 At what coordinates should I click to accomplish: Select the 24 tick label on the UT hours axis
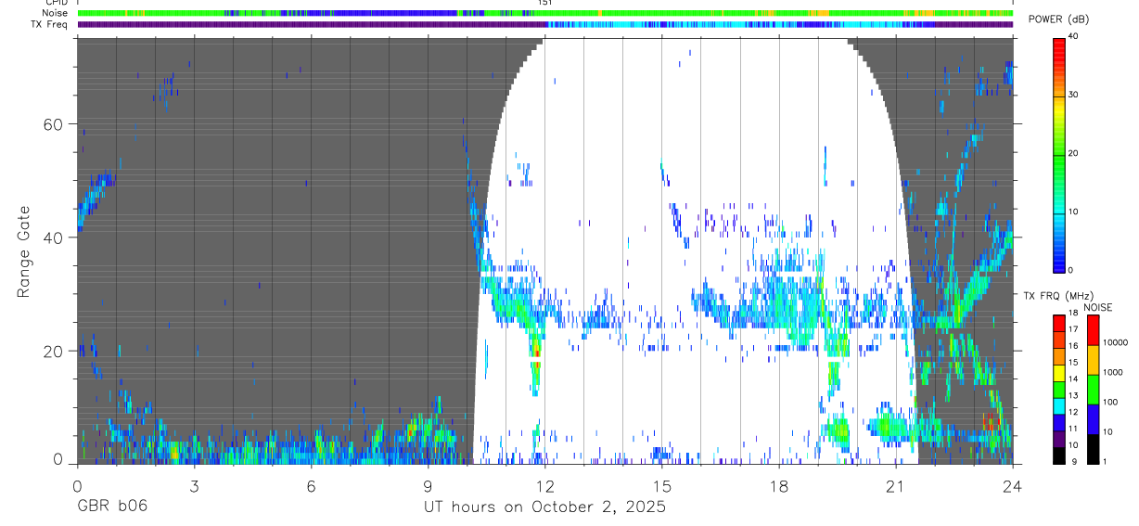click(1012, 485)
